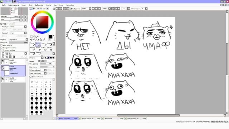Image resolution: width=229 pixels, height=129 pixels.
Task: Open the Редактировать menu
Action: pos(14,5)
